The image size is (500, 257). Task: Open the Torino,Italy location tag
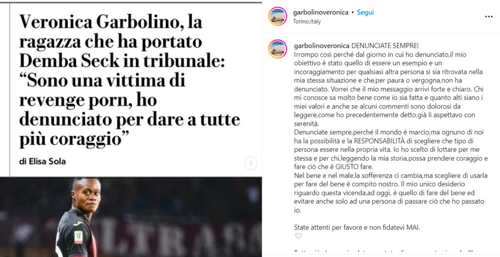pos(307,21)
